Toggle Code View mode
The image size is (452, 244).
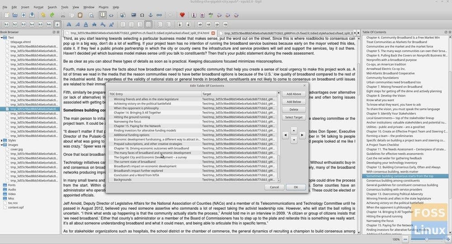click(111, 15)
